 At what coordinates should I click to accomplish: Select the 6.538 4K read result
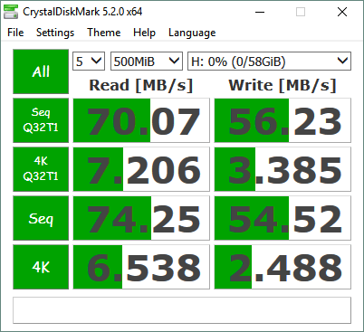click(x=141, y=267)
